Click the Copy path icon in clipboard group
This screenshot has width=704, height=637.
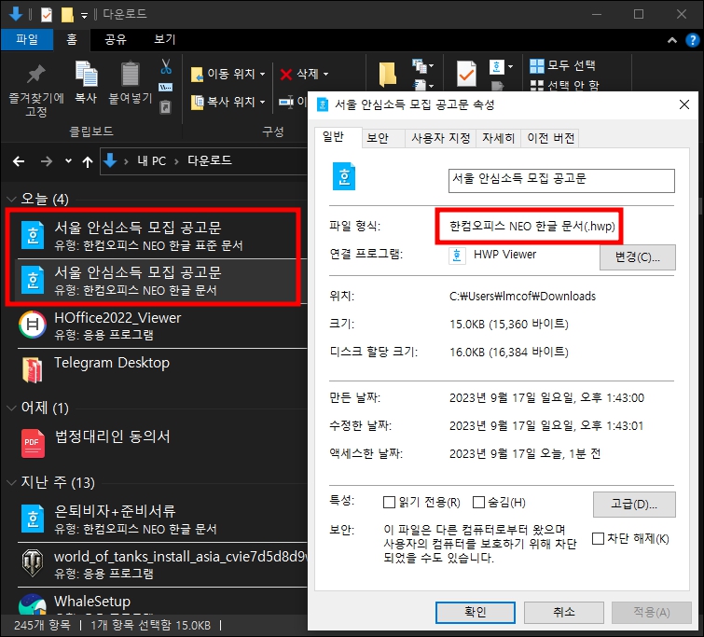click(x=165, y=87)
